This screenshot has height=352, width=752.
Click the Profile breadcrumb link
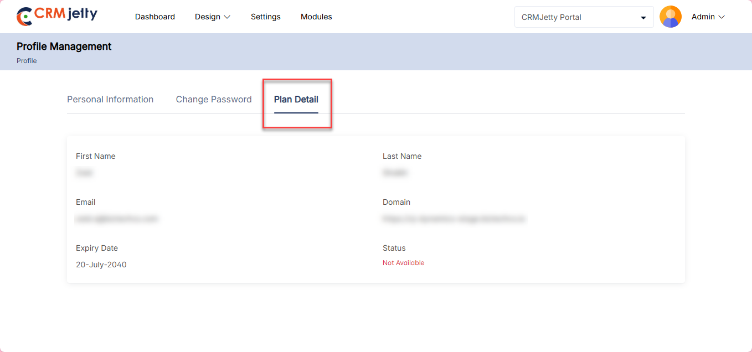click(x=27, y=61)
